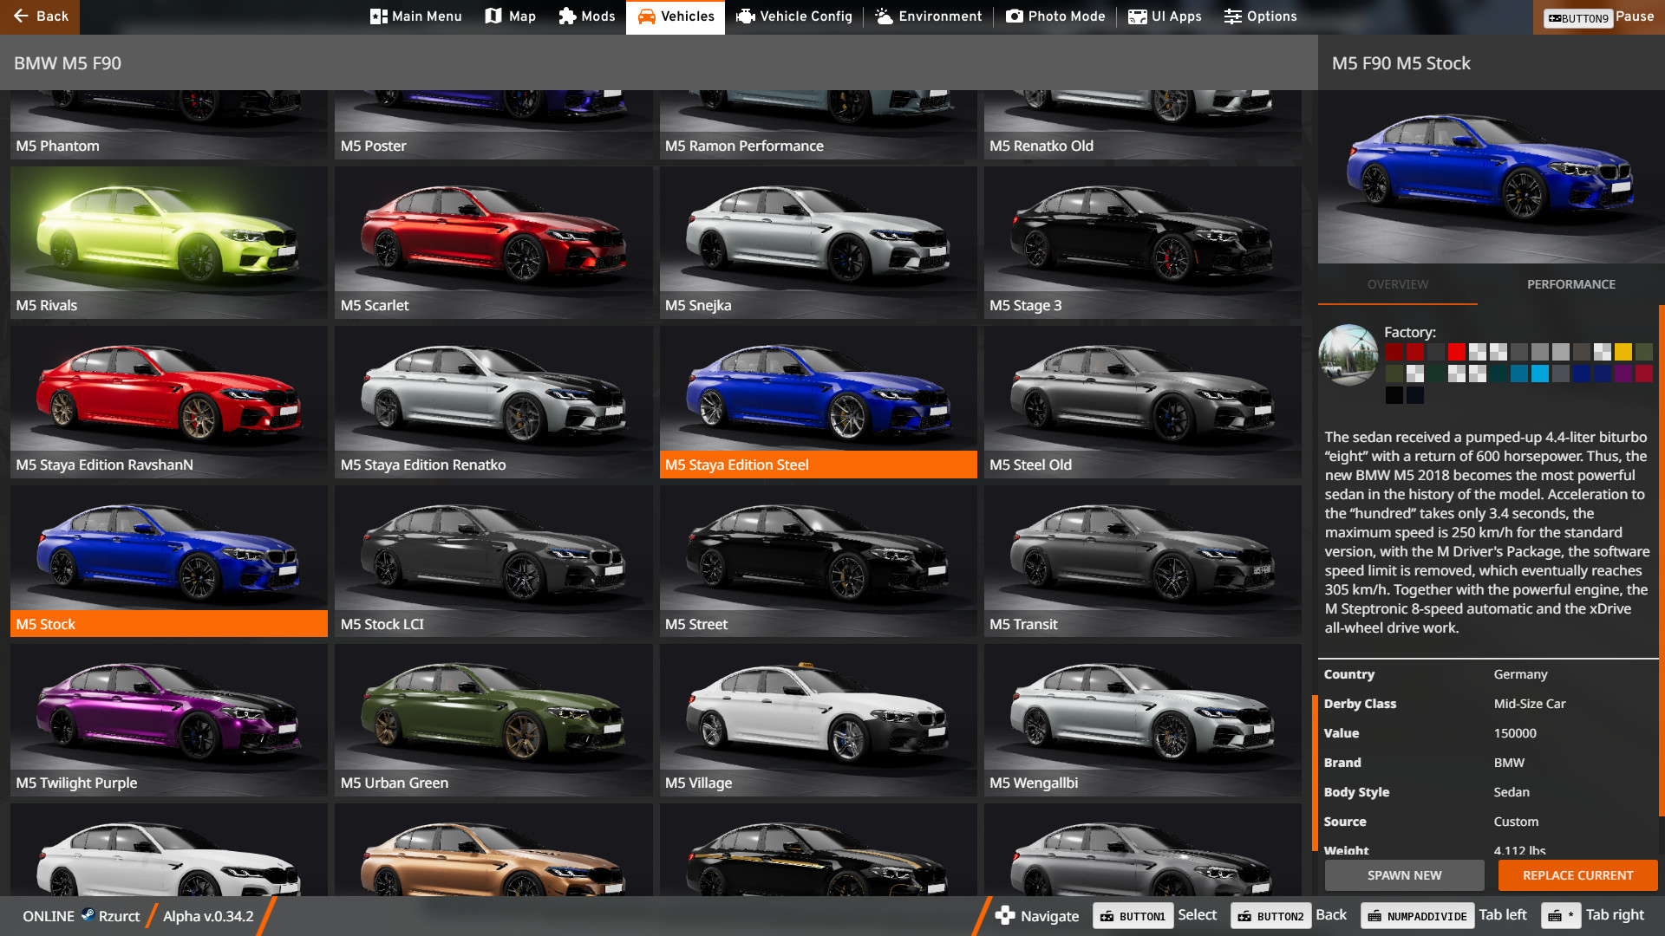
Task: Enter Photo Mode via camera icon
Action: (1055, 16)
